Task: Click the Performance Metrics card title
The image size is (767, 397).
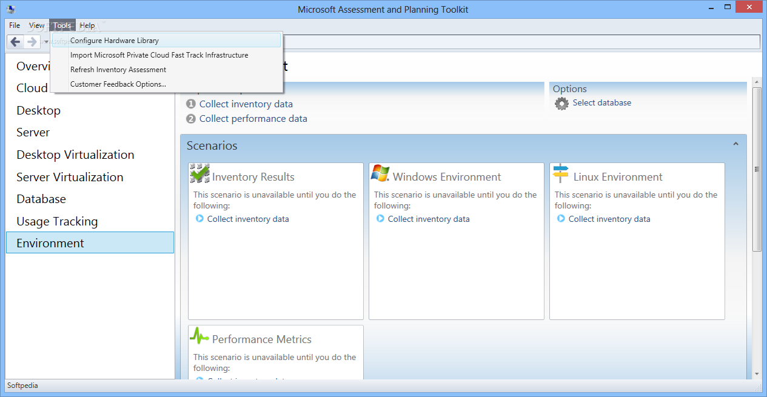Action: pyautogui.click(x=262, y=339)
